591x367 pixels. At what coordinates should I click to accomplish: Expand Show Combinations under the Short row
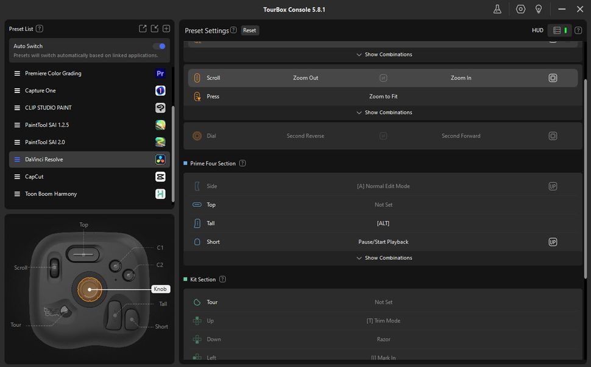pos(384,258)
